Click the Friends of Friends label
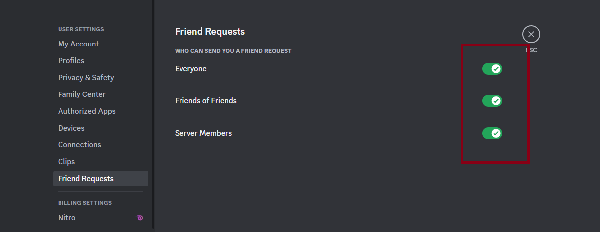600x232 pixels. 205,101
